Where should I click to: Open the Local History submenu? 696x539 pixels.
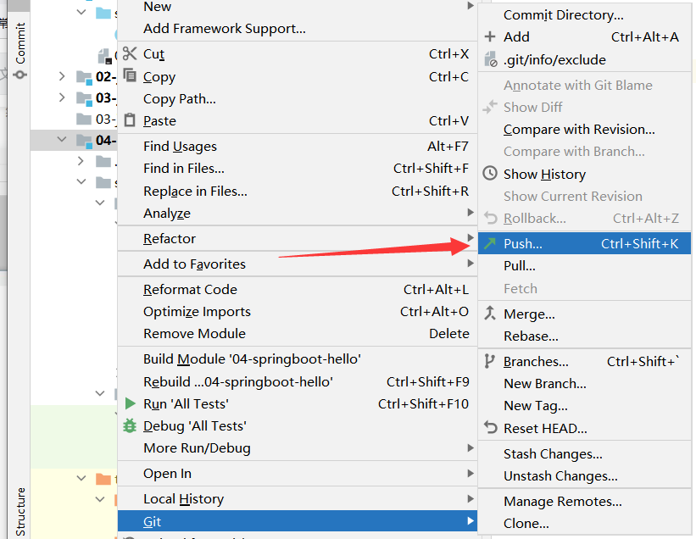tap(298, 498)
